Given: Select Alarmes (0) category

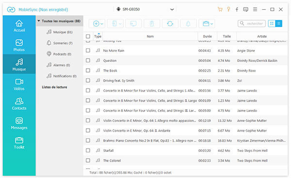Looking at the screenshot, I should tap(58, 65).
